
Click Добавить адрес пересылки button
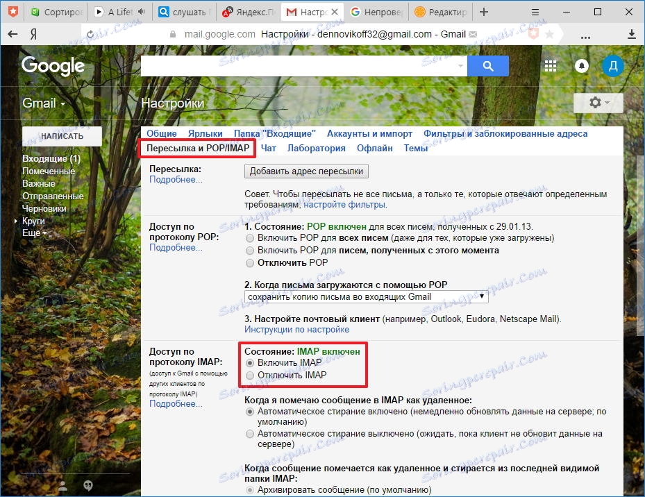coord(306,171)
